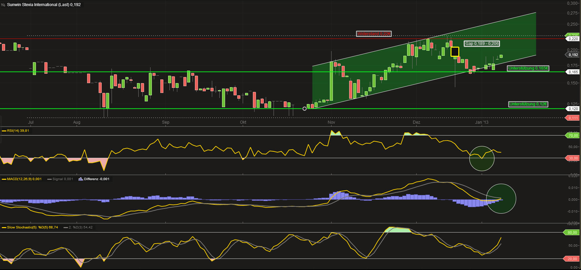Select the Unterstützung 0,165€ support label

tap(528, 68)
